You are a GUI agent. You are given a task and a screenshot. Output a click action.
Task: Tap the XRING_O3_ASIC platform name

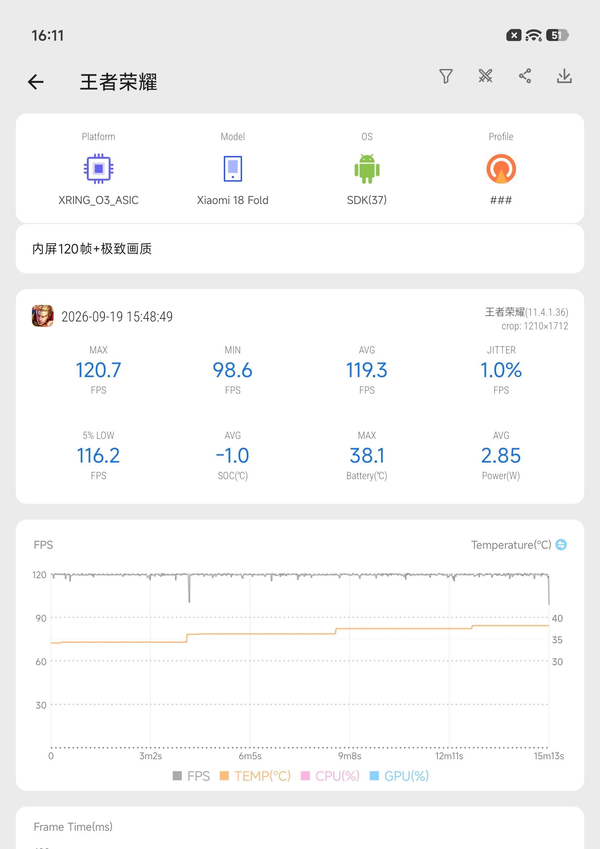99,200
